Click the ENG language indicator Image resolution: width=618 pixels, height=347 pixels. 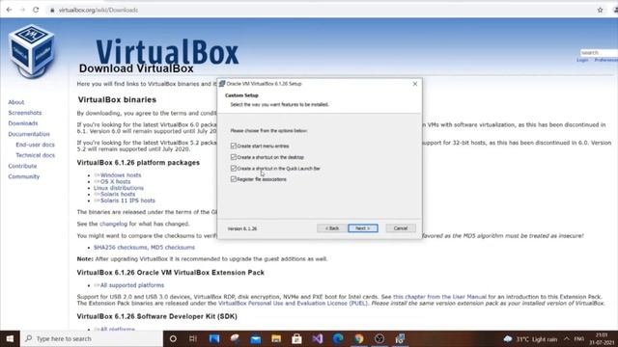(579, 338)
